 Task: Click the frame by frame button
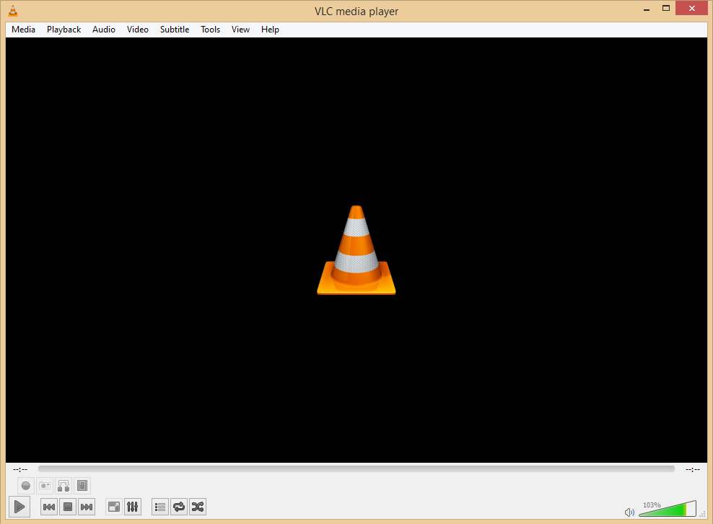point(82,486)
